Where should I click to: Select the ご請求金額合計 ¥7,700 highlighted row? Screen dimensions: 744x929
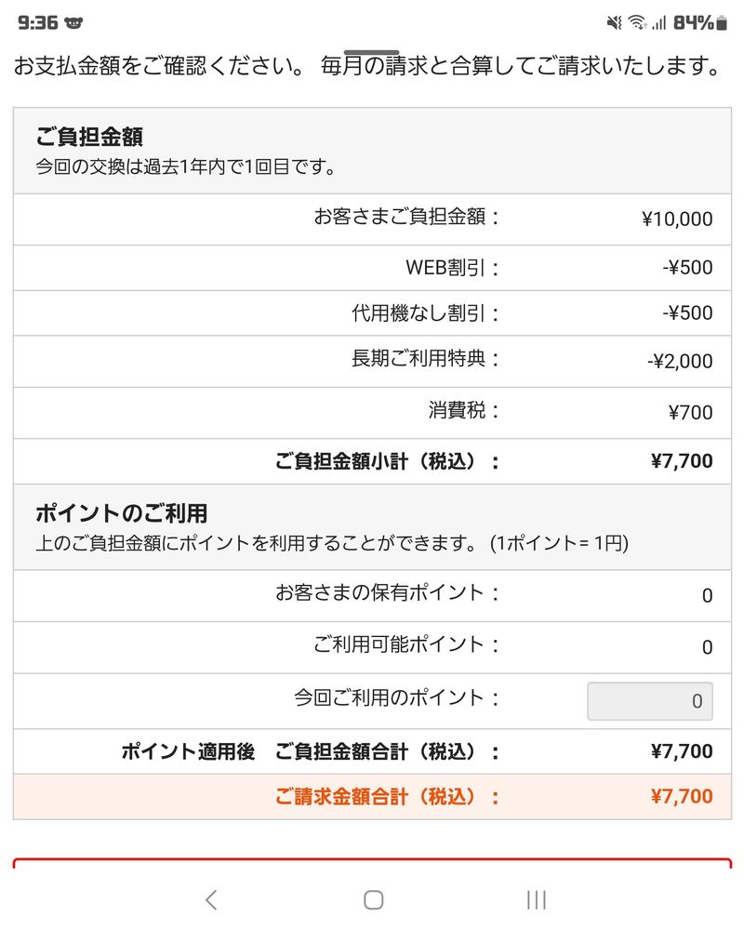[372, 797]
